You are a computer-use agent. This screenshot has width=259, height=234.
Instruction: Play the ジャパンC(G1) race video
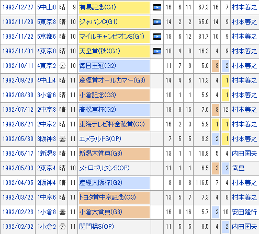tap(157, 22)
